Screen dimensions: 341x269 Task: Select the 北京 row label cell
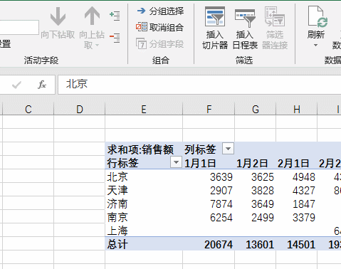pos(144,176)
